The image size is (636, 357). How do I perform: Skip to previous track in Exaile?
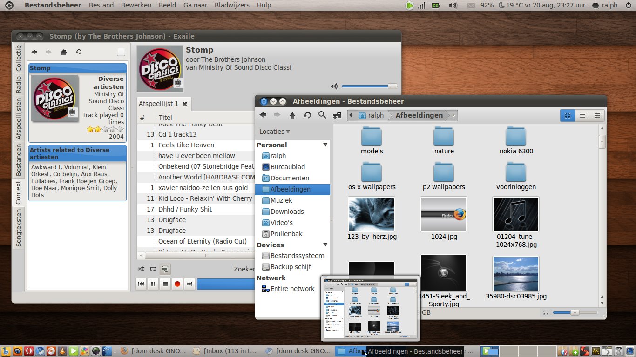pyautogui.click(x=141, y=284)
